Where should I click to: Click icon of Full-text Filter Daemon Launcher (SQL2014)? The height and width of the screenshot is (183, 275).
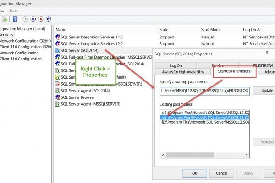58,64
